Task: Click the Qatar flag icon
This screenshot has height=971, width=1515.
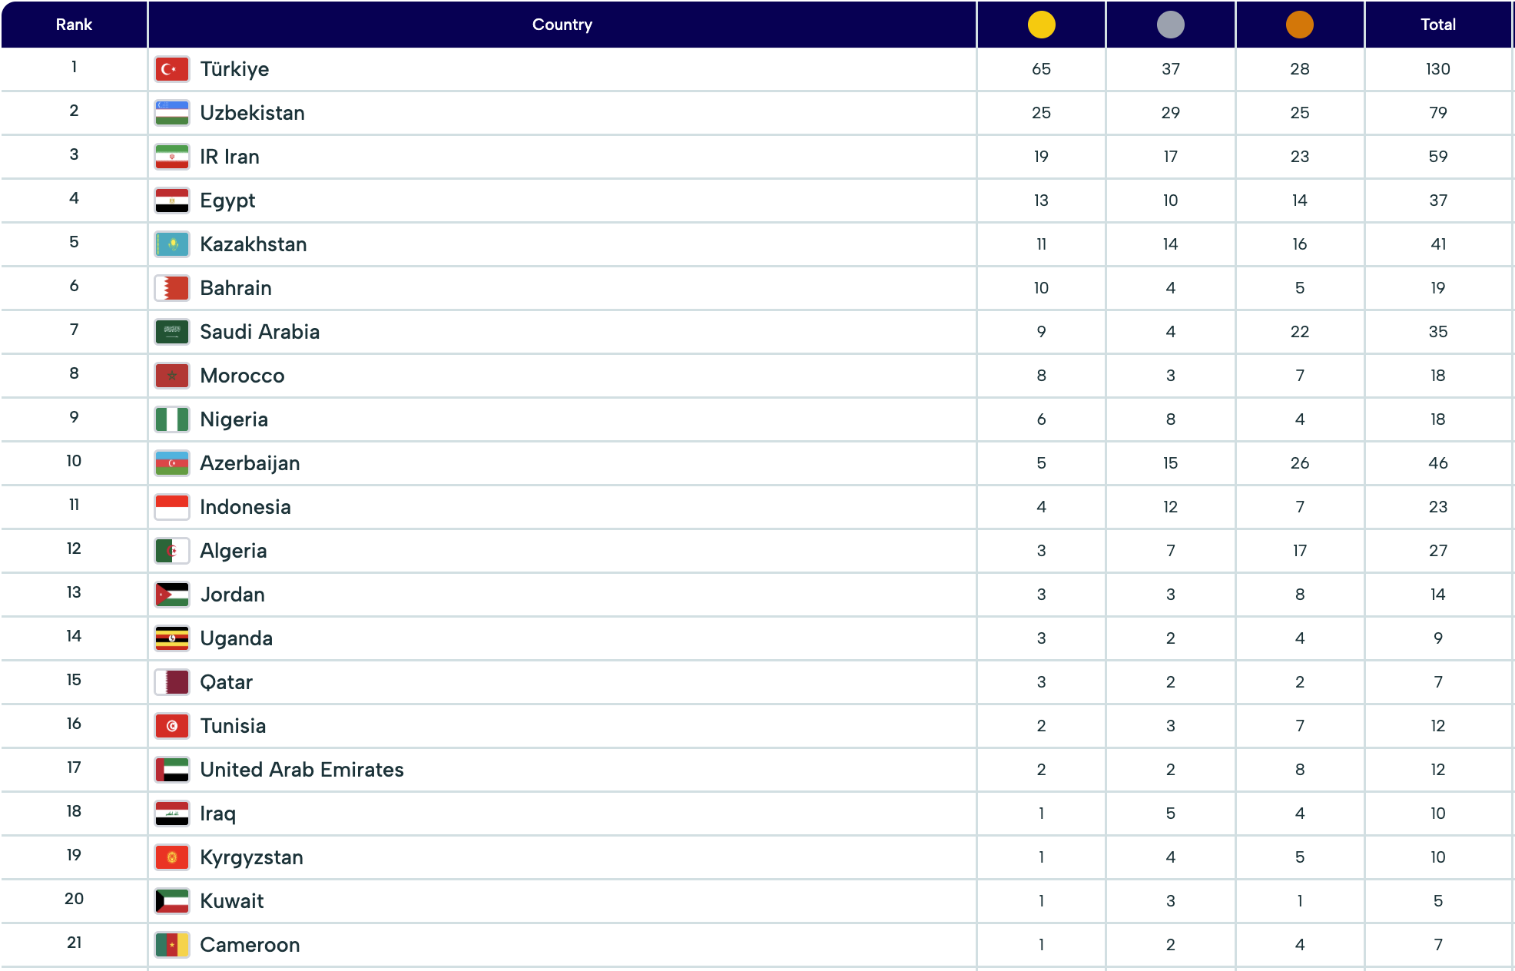Action: point(171,682)
